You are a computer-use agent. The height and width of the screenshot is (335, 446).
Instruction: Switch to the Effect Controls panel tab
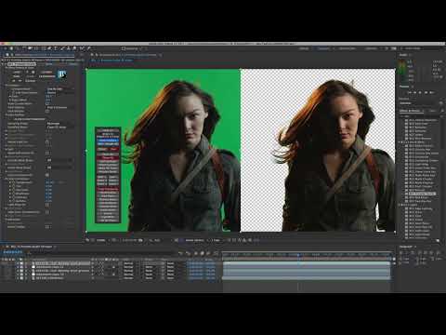[x=44, y=55]
